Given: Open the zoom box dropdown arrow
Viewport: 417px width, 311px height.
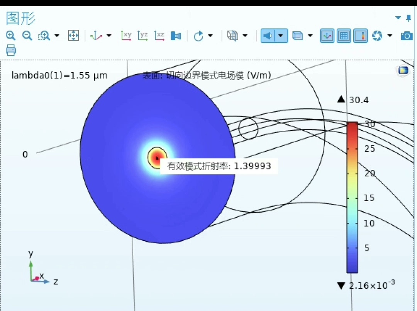Looking at the screenshot, I should 57,36.
